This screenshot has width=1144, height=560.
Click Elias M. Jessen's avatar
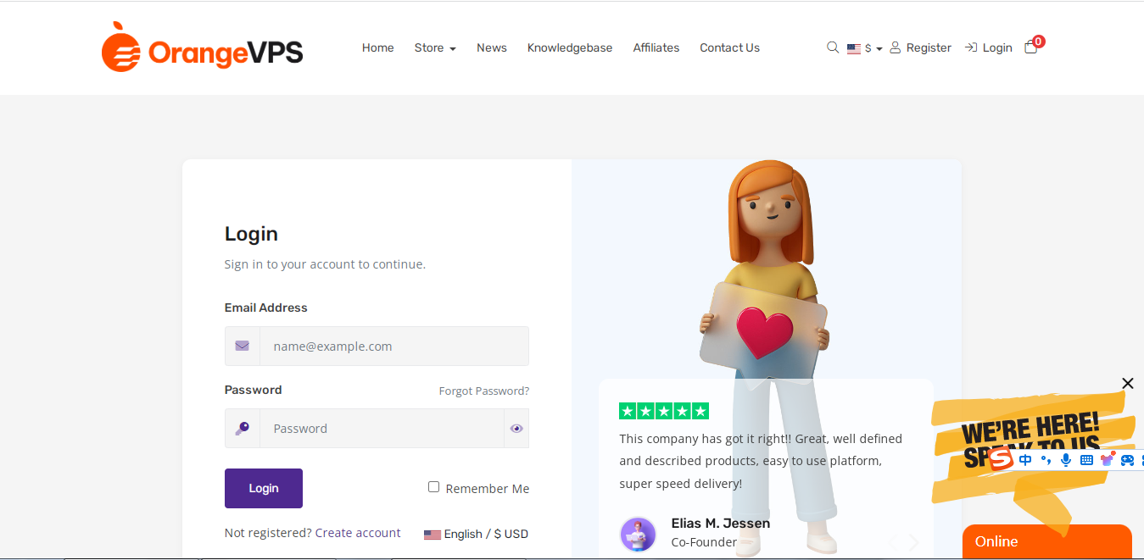[638, 535]
